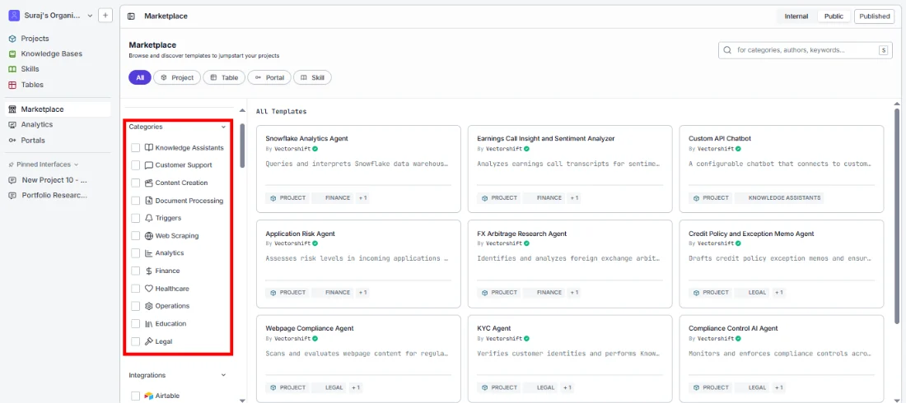Check the Knowledge Assistants checkbox
Viewport: 906px width, 403px height.
[135, 148]
